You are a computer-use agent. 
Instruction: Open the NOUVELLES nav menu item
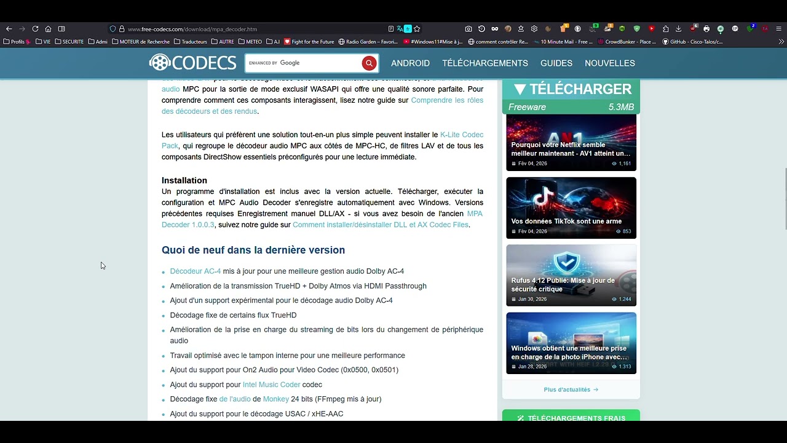610,63
